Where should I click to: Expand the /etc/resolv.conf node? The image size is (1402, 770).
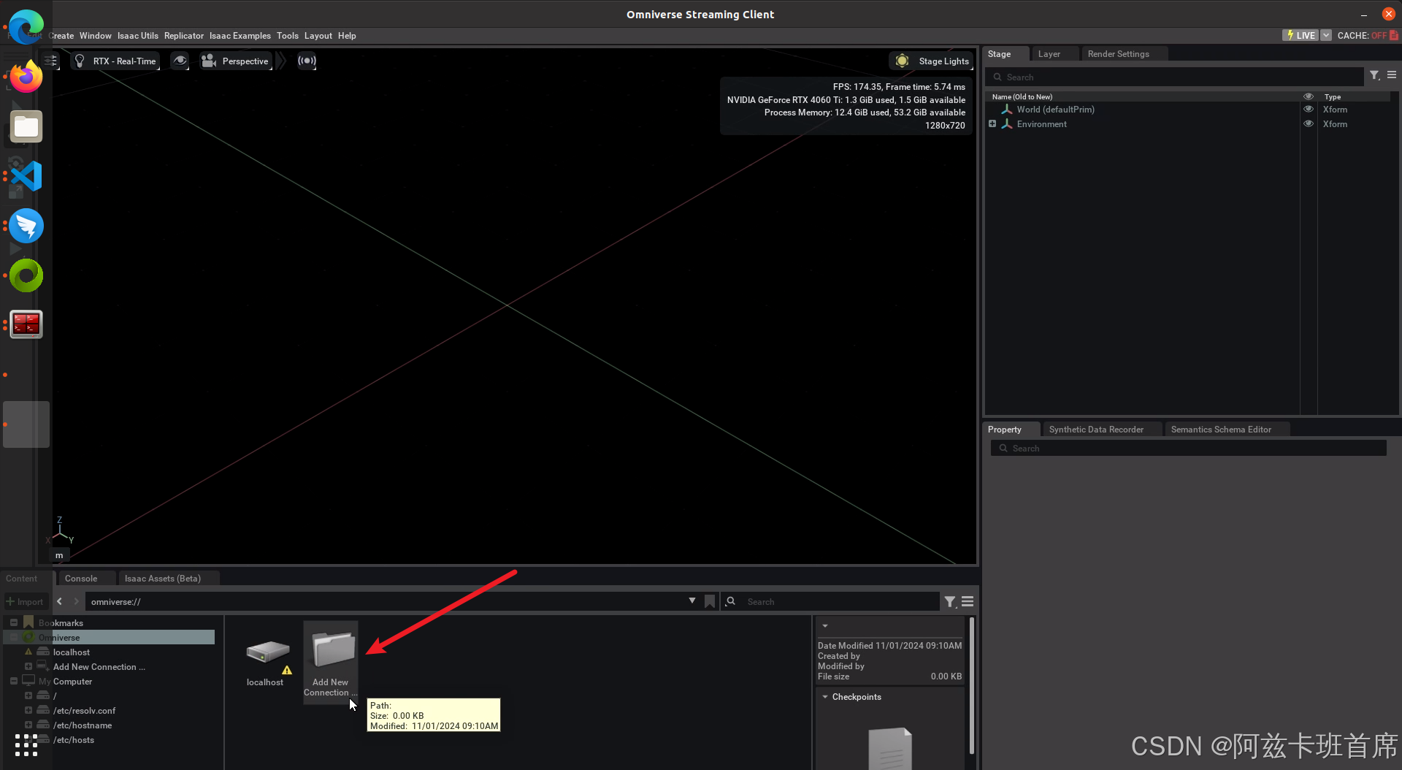coord(28,710)
